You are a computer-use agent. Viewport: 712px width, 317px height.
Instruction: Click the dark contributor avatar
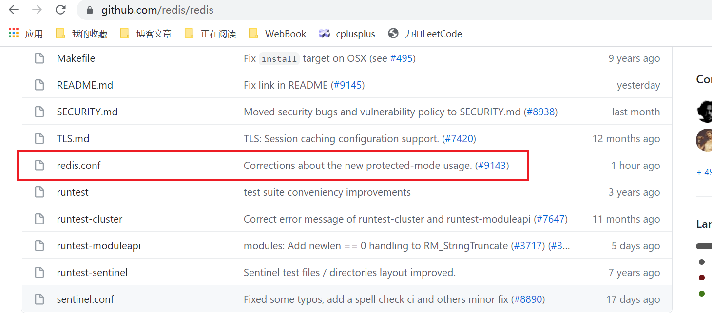[704, 112]
